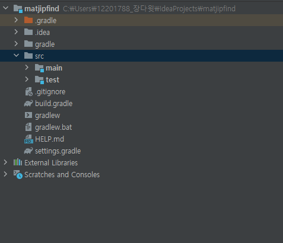283x243 pixels.
Task: Click the HELP.md markdown file icon
Action: (28, 139)
